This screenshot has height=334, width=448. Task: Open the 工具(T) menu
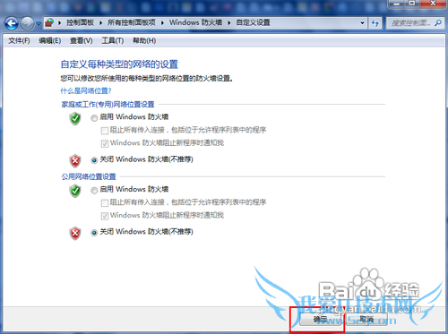[113, 40]
